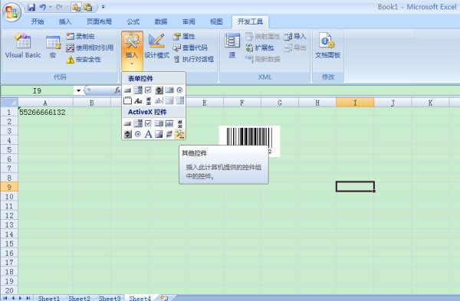Open the undo history dropdown arrow
460x301 pixels.
50,7
